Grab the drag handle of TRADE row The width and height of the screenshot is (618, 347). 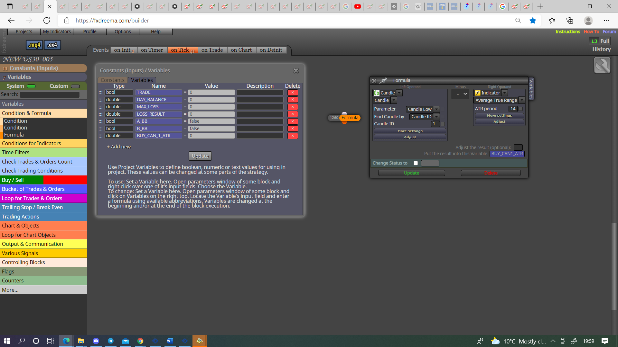(100, 93)
